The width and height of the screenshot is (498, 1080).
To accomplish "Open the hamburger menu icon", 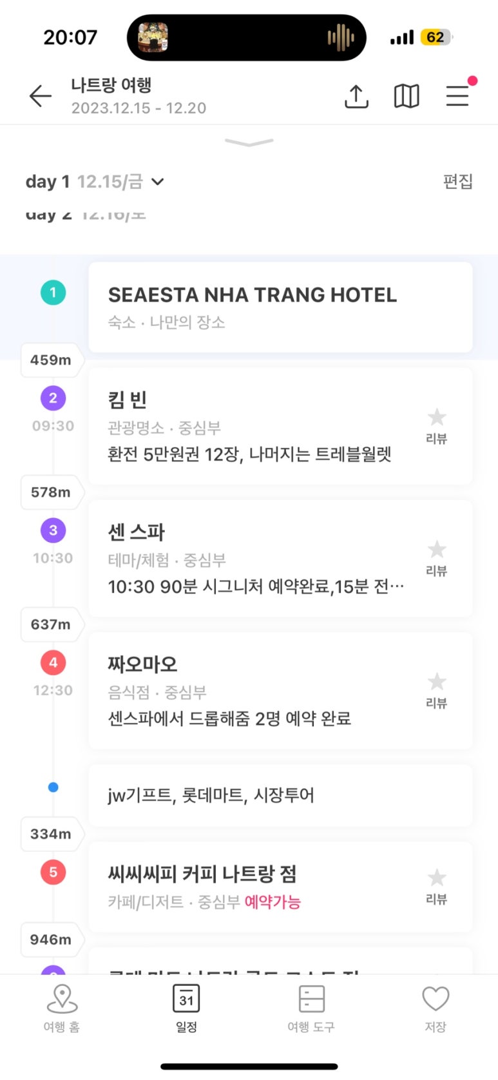I will (457, 95).
